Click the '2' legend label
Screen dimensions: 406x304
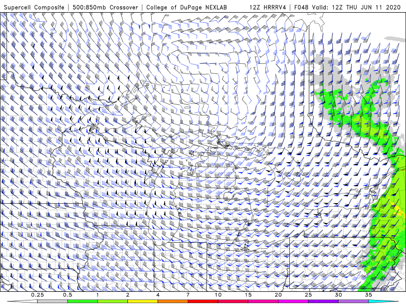tap(128, 295)
